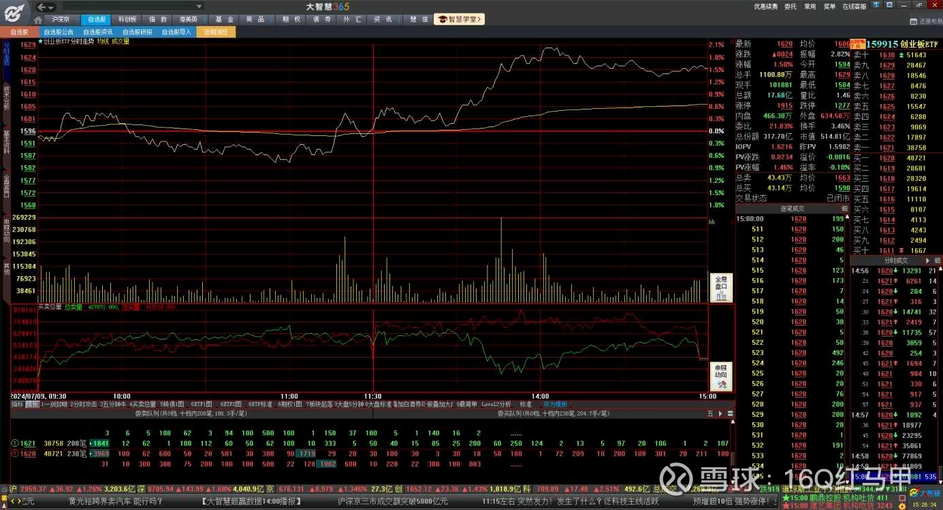
Task: Open 智慧学堂 button
Action: (x=459, y=20)
